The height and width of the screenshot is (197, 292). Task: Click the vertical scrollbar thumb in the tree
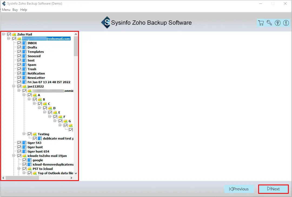(76, 46)
